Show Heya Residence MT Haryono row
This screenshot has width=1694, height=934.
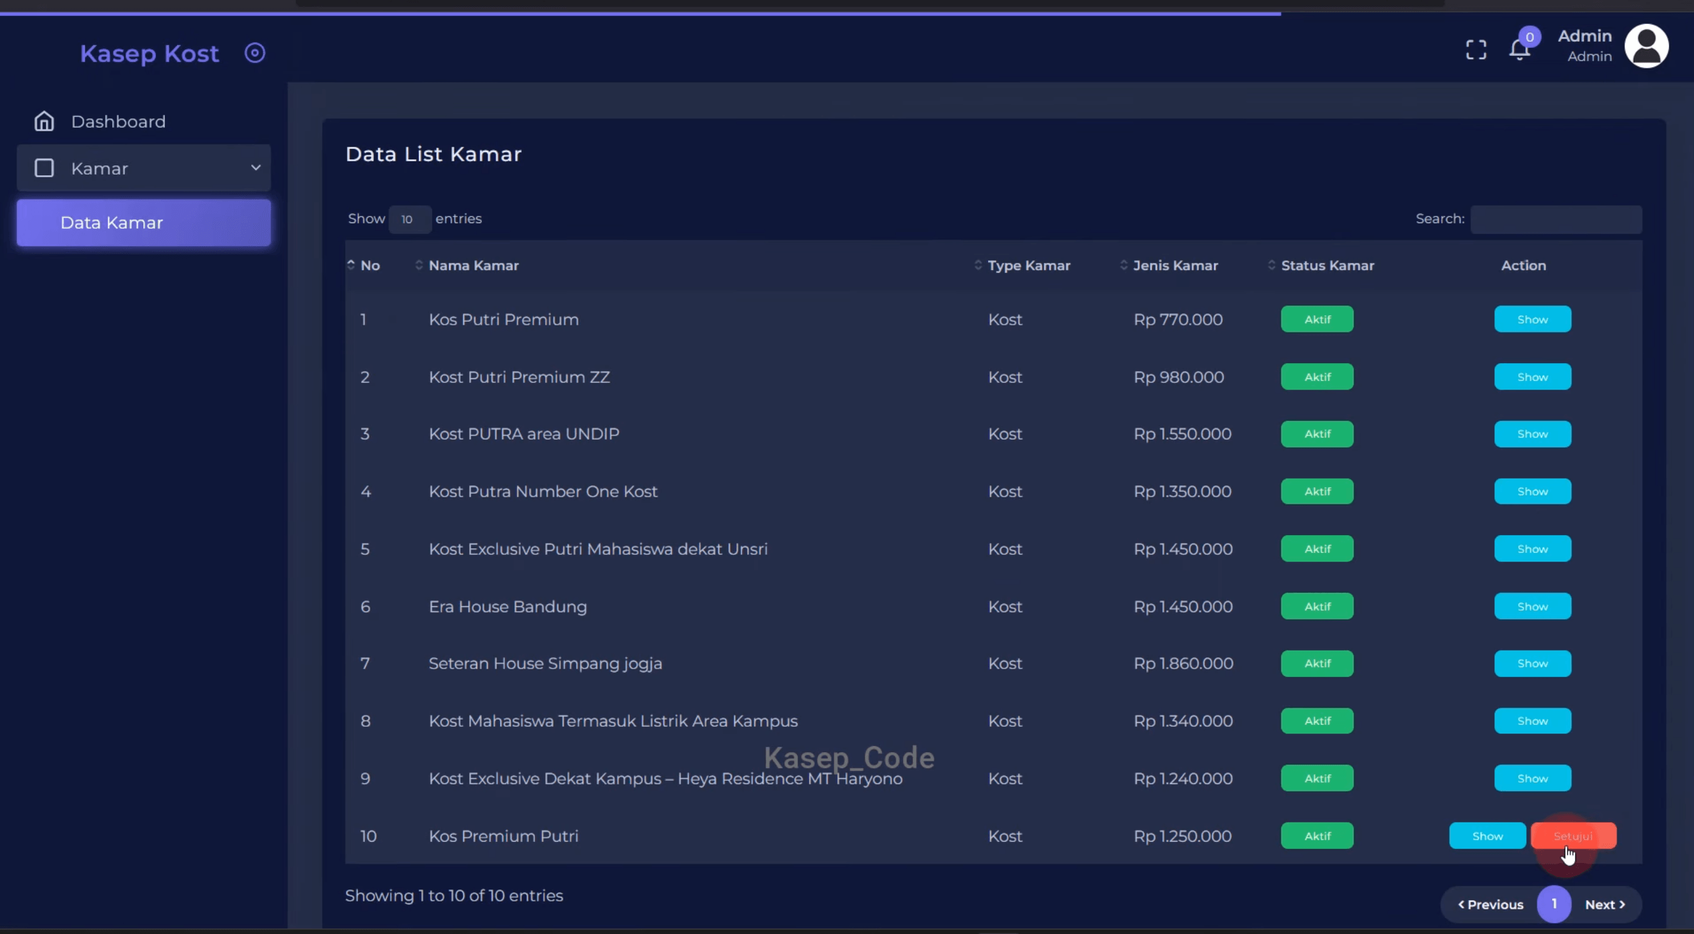point(1532,778)
